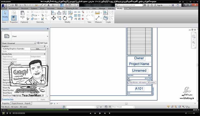Viewport: 200px width, 116px height.
Task: Click the search keyword input field
Action: (x=130, y=5)
